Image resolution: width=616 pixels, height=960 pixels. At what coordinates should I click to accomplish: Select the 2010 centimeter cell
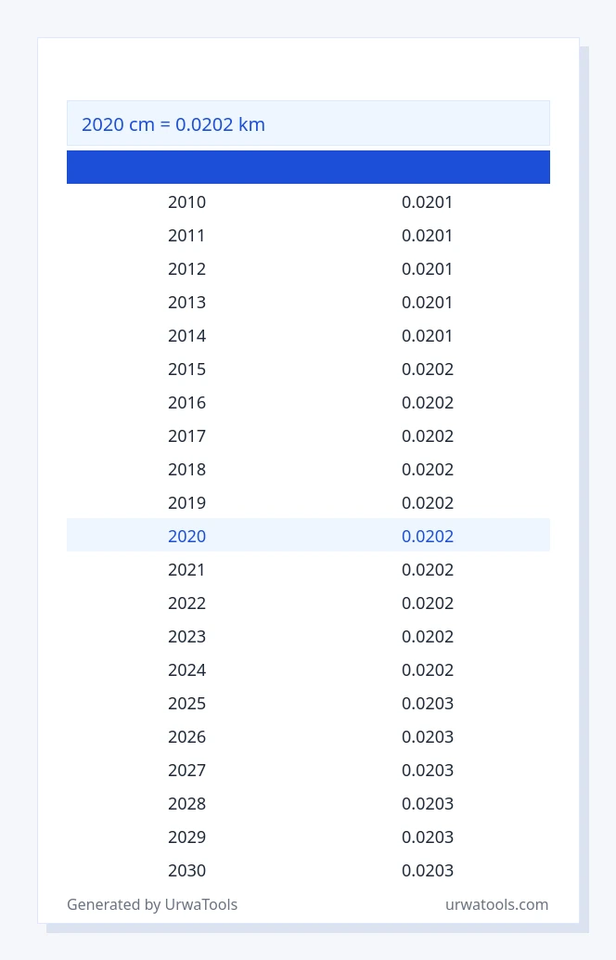tap(187, 202)
